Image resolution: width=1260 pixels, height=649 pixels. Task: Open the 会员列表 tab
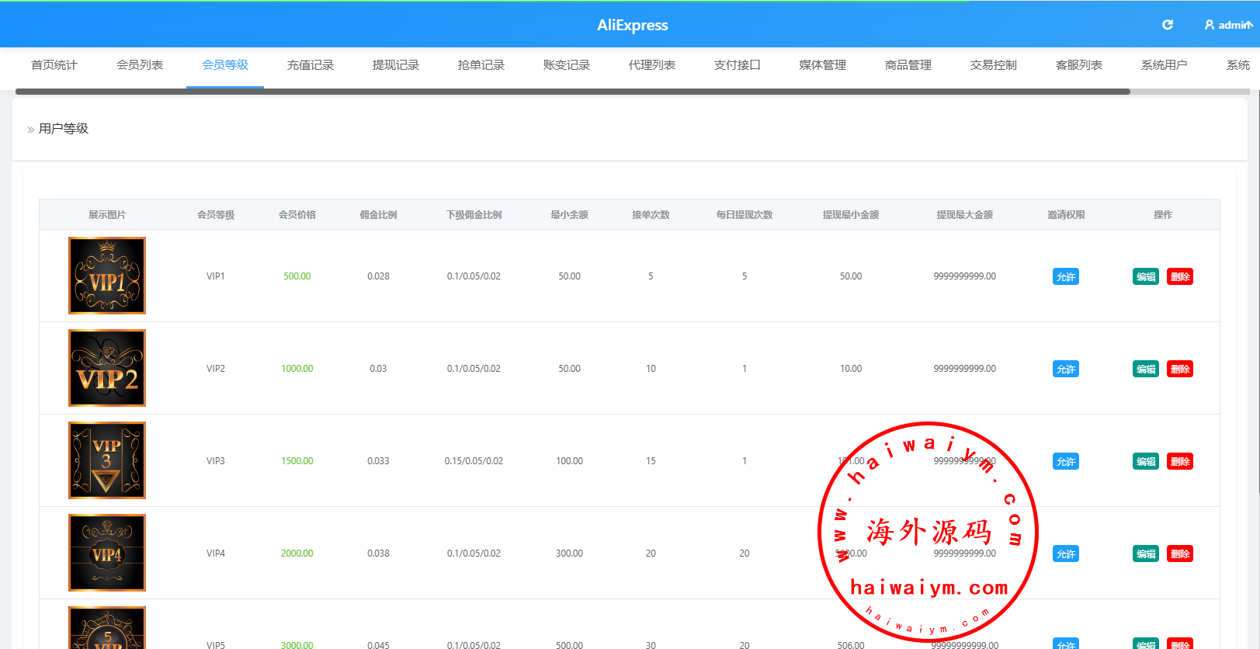click(x=140, y=65)
